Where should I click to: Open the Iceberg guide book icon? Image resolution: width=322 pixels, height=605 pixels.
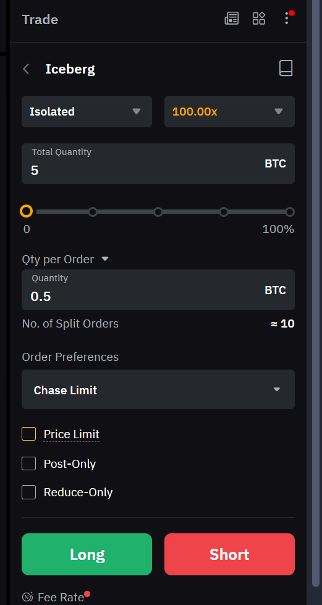click(286, 69)
